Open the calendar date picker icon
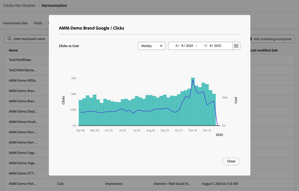This screenshot has height=191, width=299. [236, 46]
